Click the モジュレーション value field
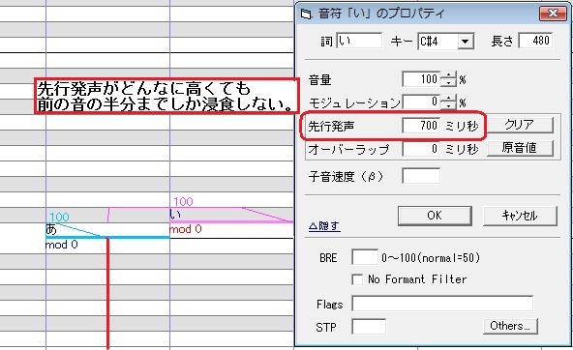The height and width of the screenshot is (350, 573). (x=421, y=102)
